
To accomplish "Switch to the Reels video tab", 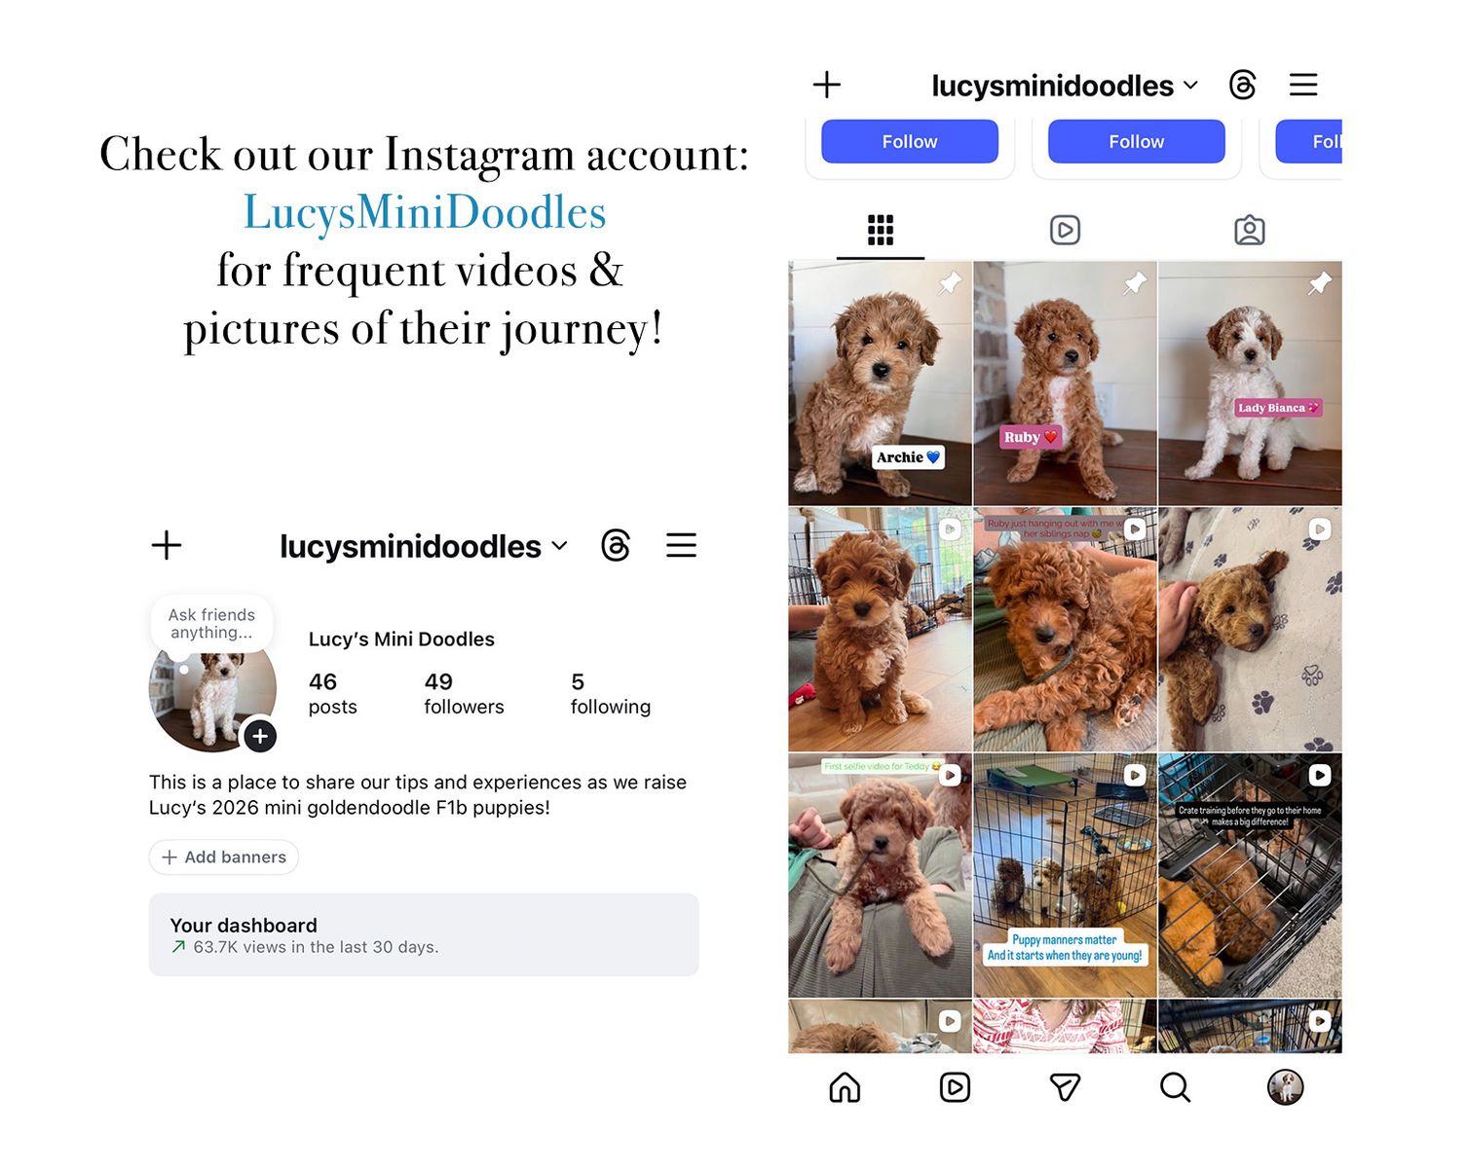I will click(x=1065, y=231).
